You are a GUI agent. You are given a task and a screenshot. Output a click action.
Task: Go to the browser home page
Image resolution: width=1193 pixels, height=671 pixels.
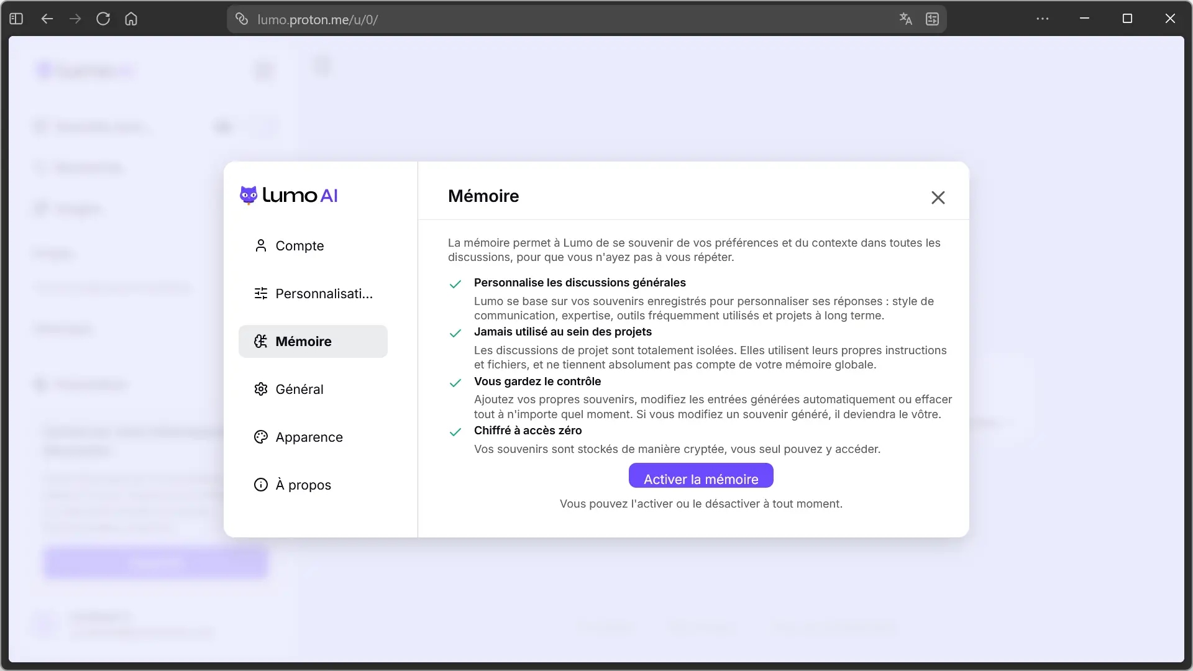tap(131, 19)
